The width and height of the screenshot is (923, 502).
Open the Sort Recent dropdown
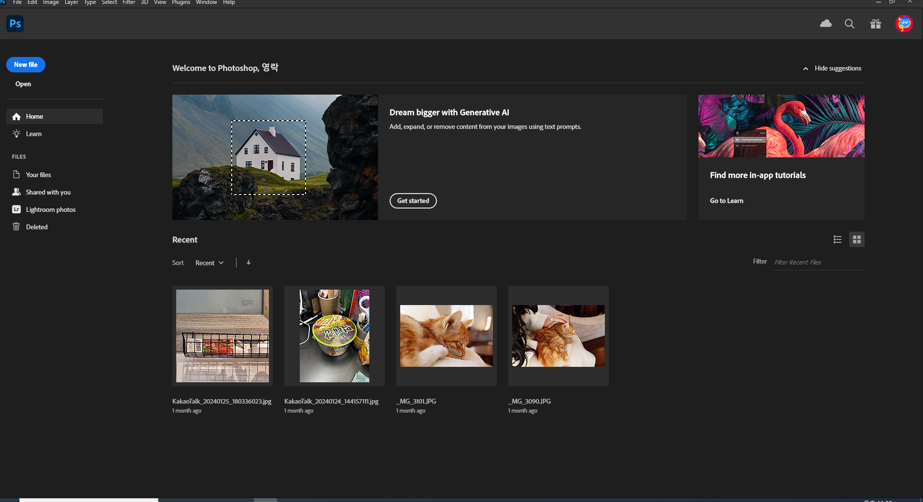pos(210,263)
